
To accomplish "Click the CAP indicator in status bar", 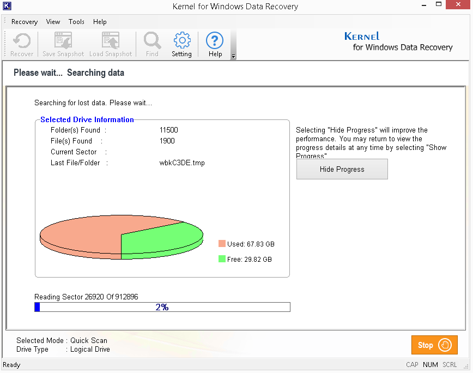I will pos(412,365).
